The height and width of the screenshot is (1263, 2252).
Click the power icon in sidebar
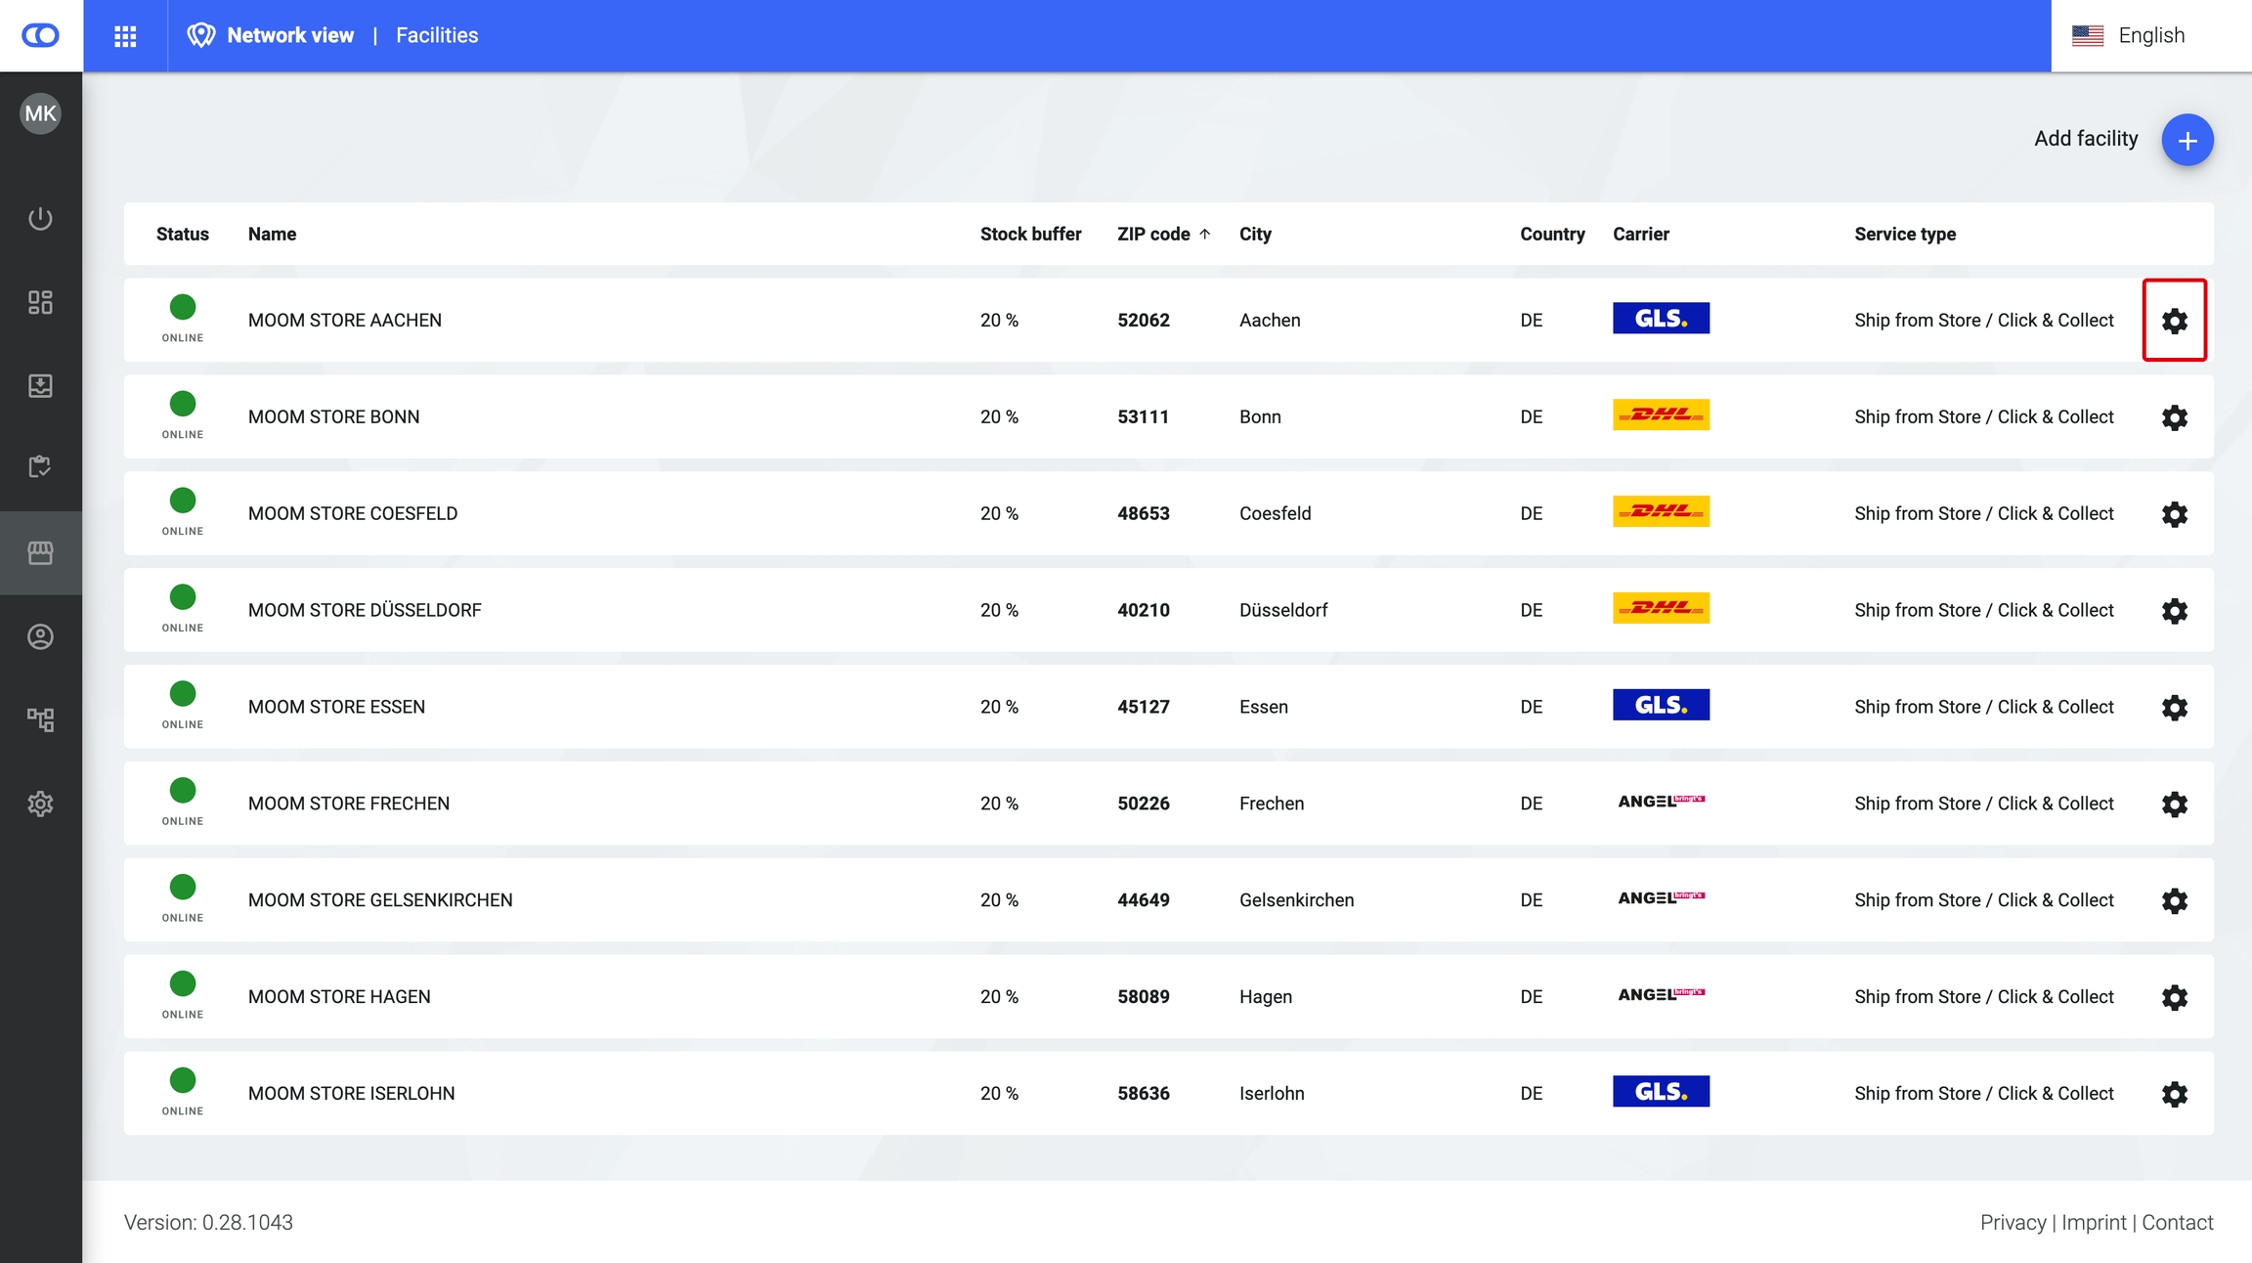[40, 218]
